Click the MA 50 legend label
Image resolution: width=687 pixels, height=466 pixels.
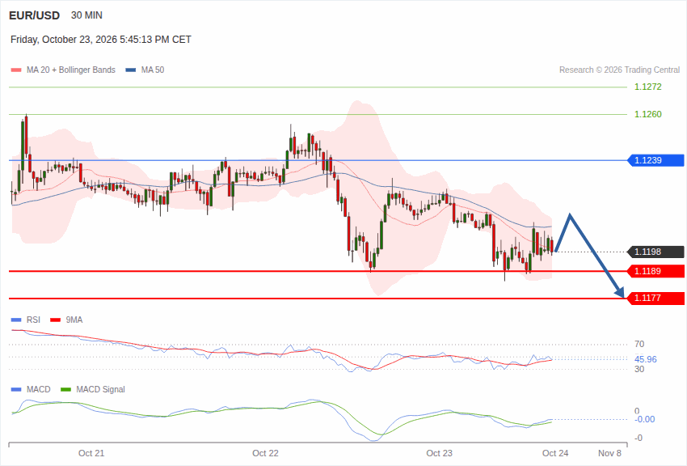pos(153,70)
